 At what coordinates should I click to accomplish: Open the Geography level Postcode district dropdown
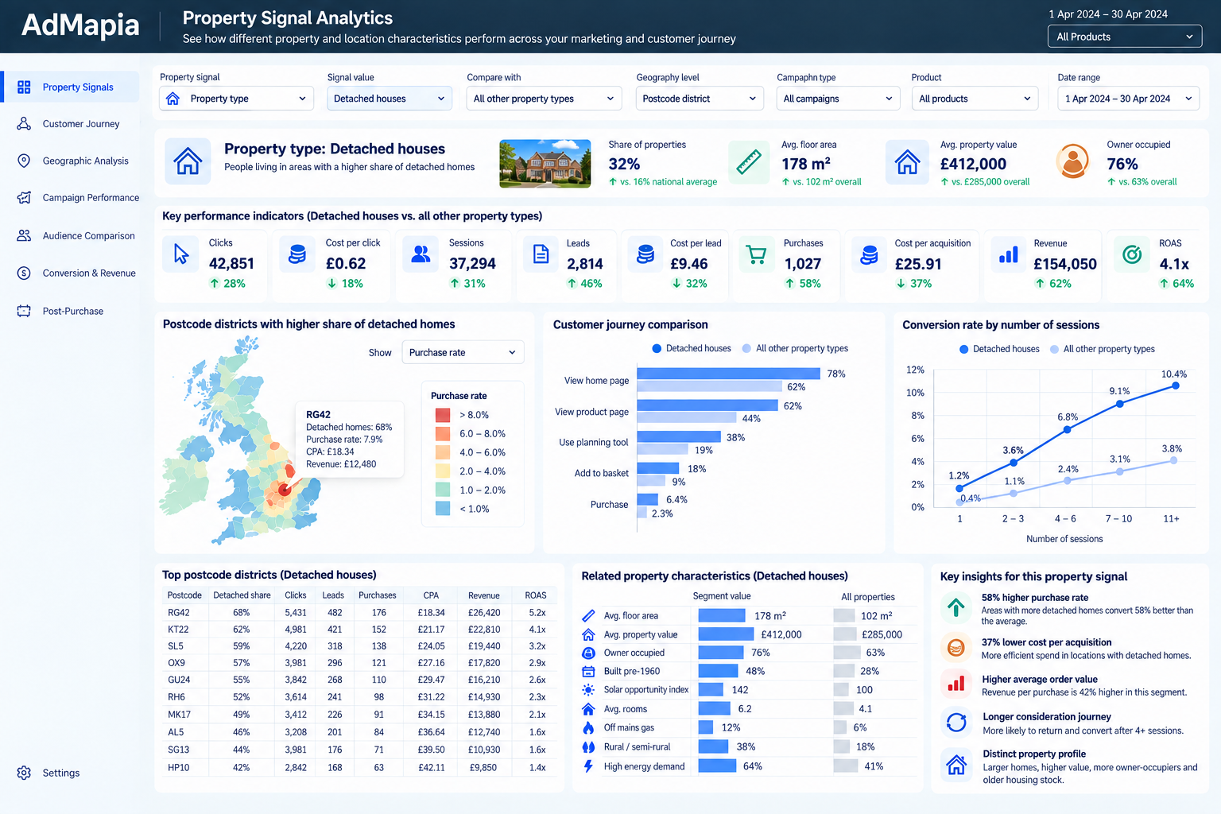700,99
